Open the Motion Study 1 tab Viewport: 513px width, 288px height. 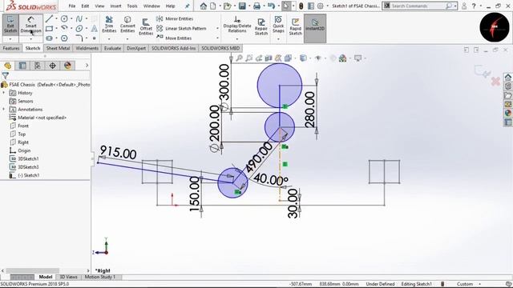click(99, 277)
